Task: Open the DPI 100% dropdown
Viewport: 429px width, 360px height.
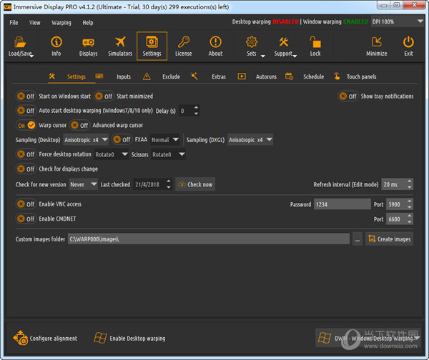Action: [x=397, y=21]
